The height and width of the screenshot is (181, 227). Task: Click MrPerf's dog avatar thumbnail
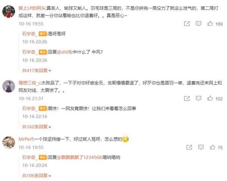9,142
